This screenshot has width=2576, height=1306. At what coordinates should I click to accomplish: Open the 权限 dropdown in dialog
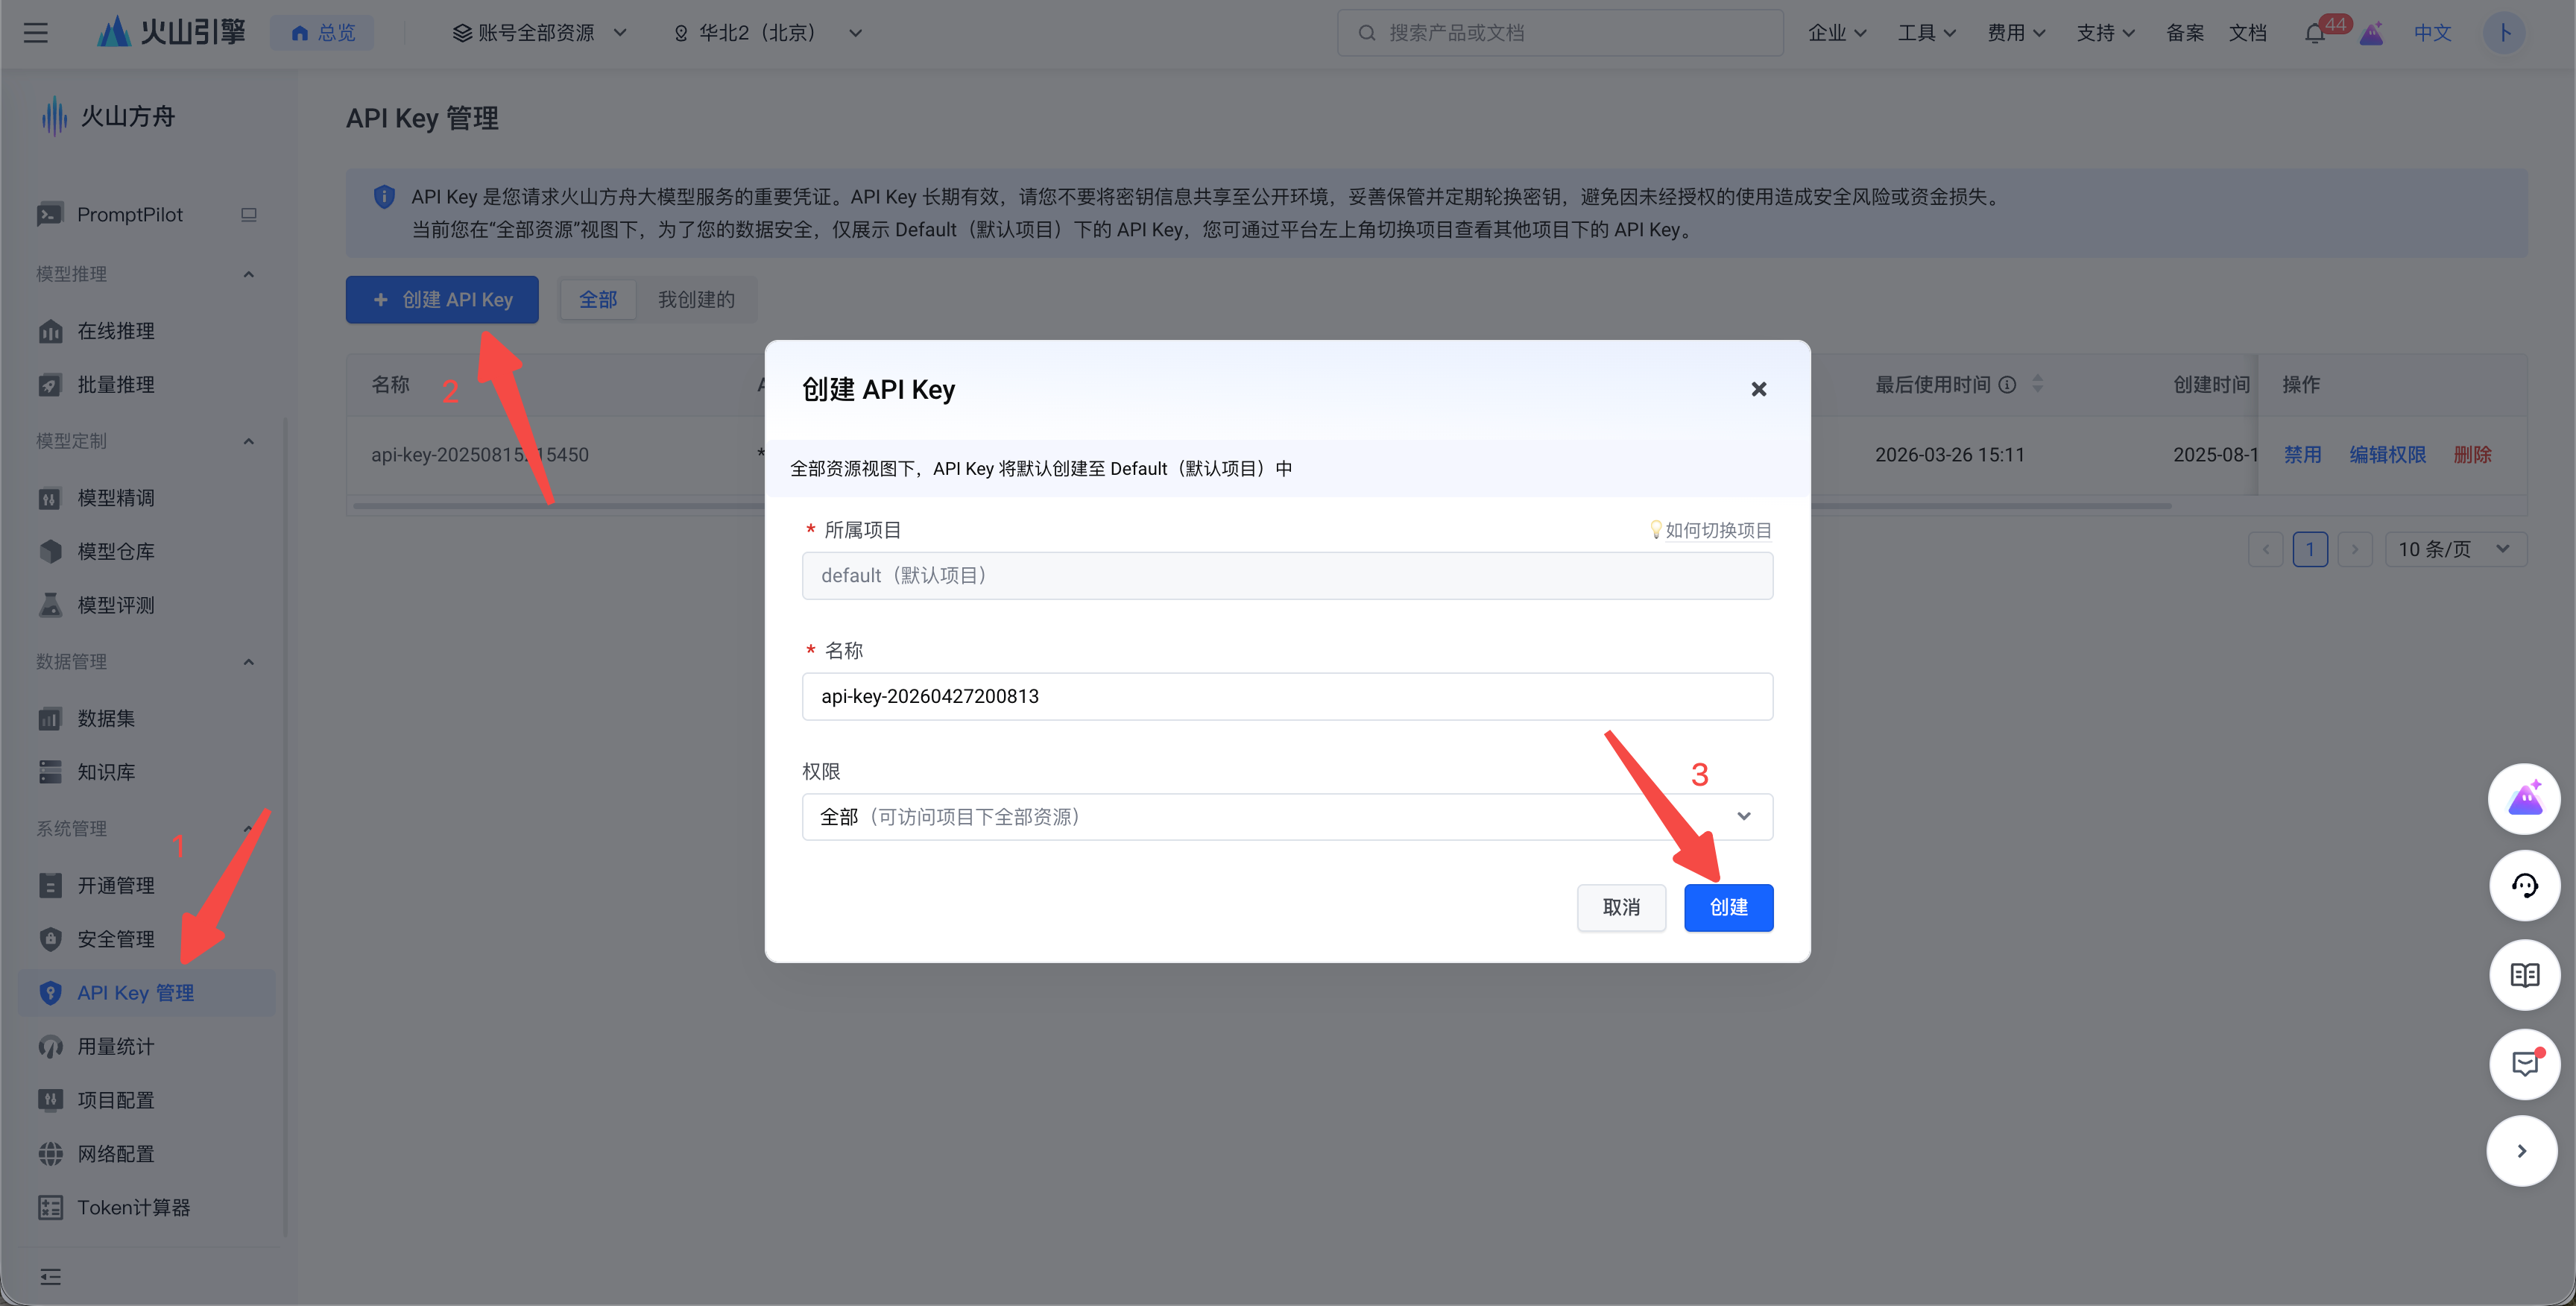point(1287,817)
